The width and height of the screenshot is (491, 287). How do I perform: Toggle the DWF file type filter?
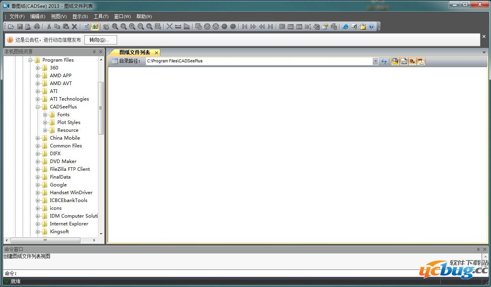404,61
